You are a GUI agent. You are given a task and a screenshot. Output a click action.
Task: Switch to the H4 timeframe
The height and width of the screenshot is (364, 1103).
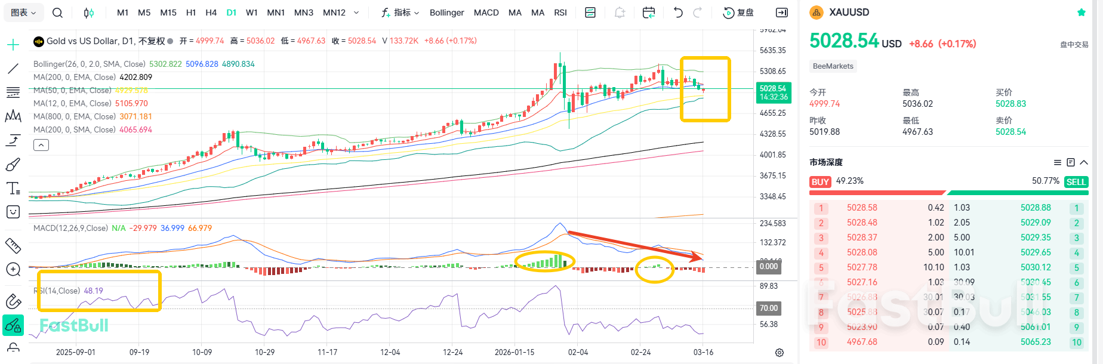click(211, 13)
